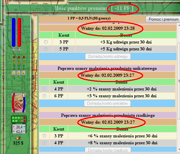Open the Pomoc i premium button
The width and height of the screenshot is (180, 154).
pos(163,19)
